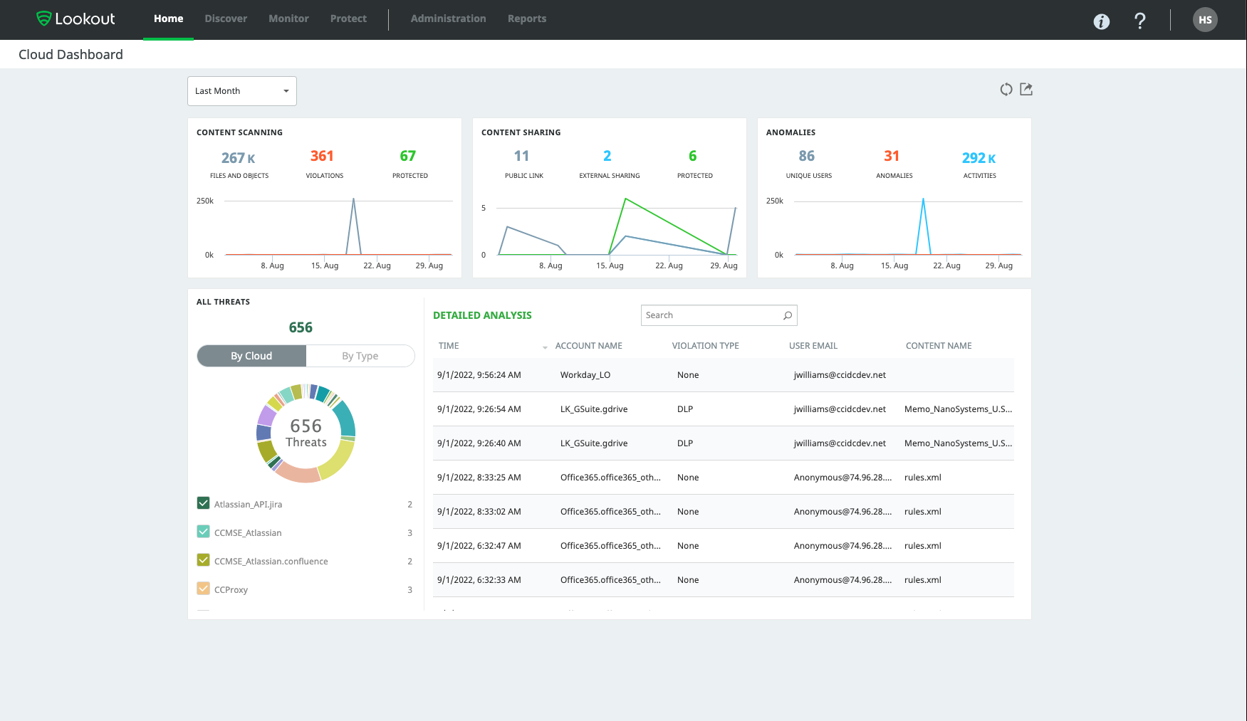Image resolution: width=1247 pixels, height=721 pixels.
Task: Click the Lookout shield logo
Action: coord(44,19)
